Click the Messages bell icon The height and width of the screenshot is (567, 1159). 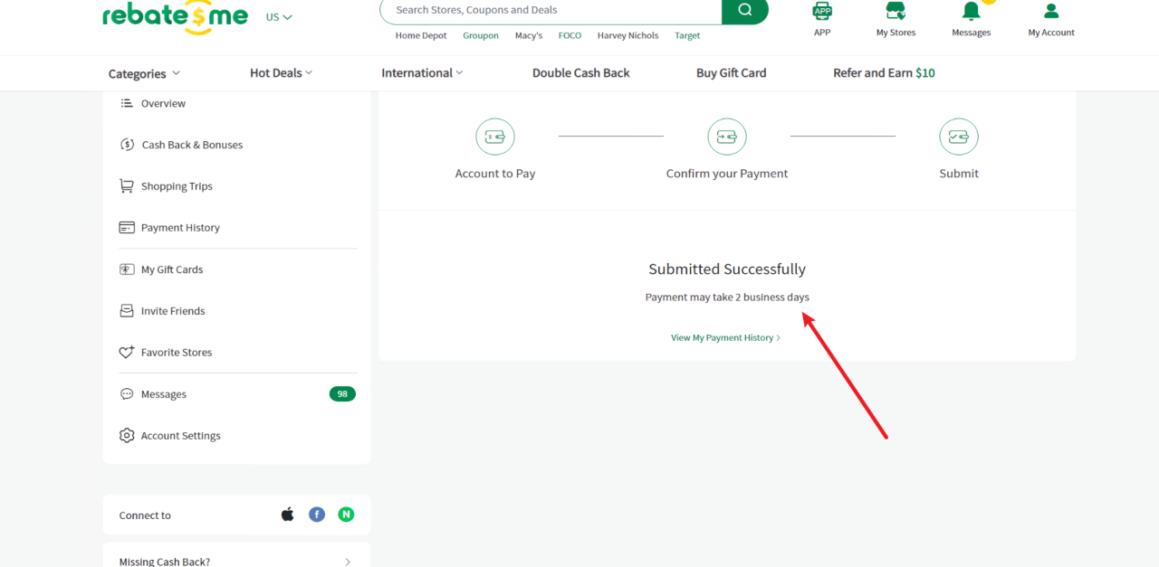(x=971, y=12)
